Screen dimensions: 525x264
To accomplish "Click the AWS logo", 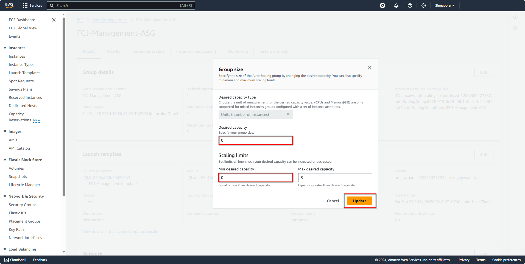I will [9, 5].
